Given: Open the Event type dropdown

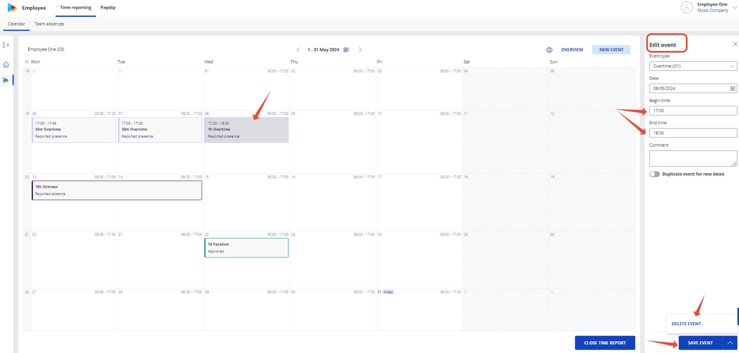Looking at the screenshot, I should click(x=693, y=66).
